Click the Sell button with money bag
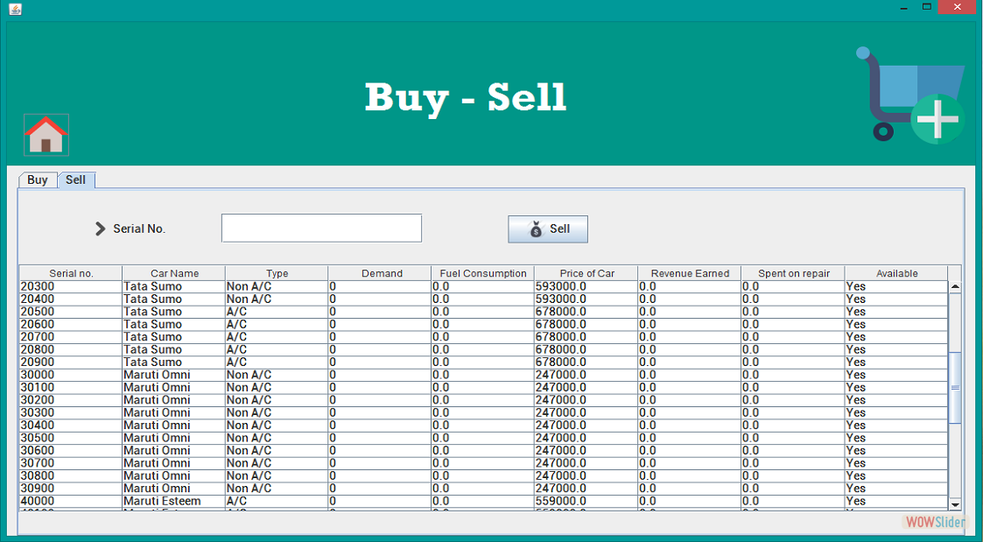Screen dimensions: 983x542 pos(548,229)
